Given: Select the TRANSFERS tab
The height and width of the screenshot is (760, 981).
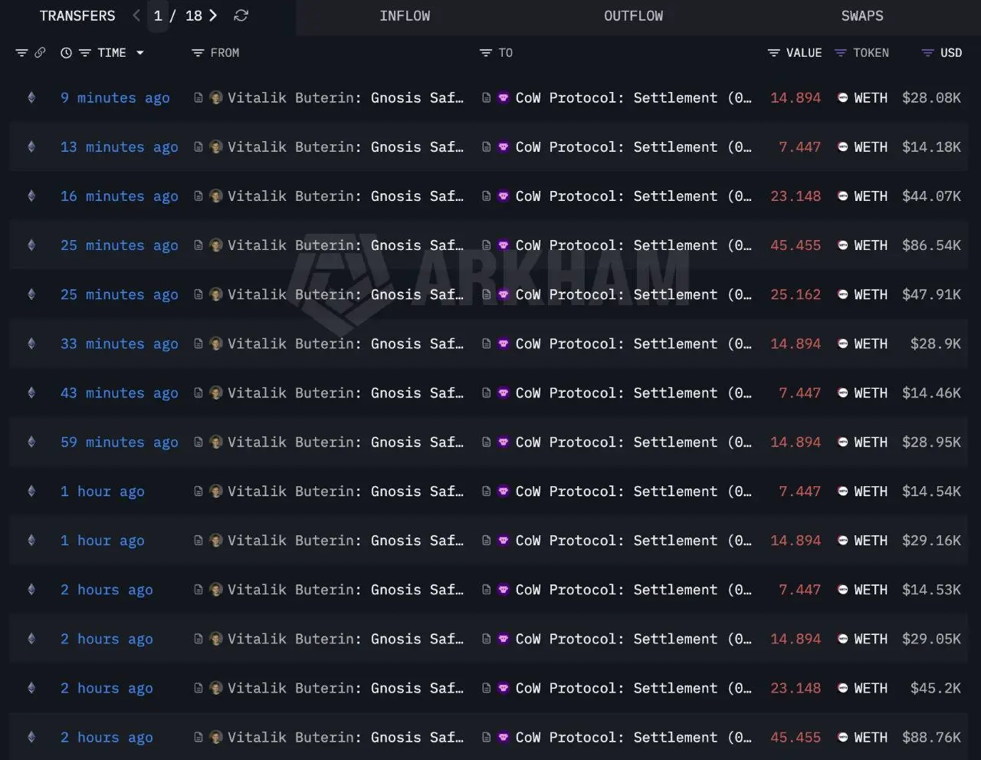Looking at the screenshot, I should [77, 16].
